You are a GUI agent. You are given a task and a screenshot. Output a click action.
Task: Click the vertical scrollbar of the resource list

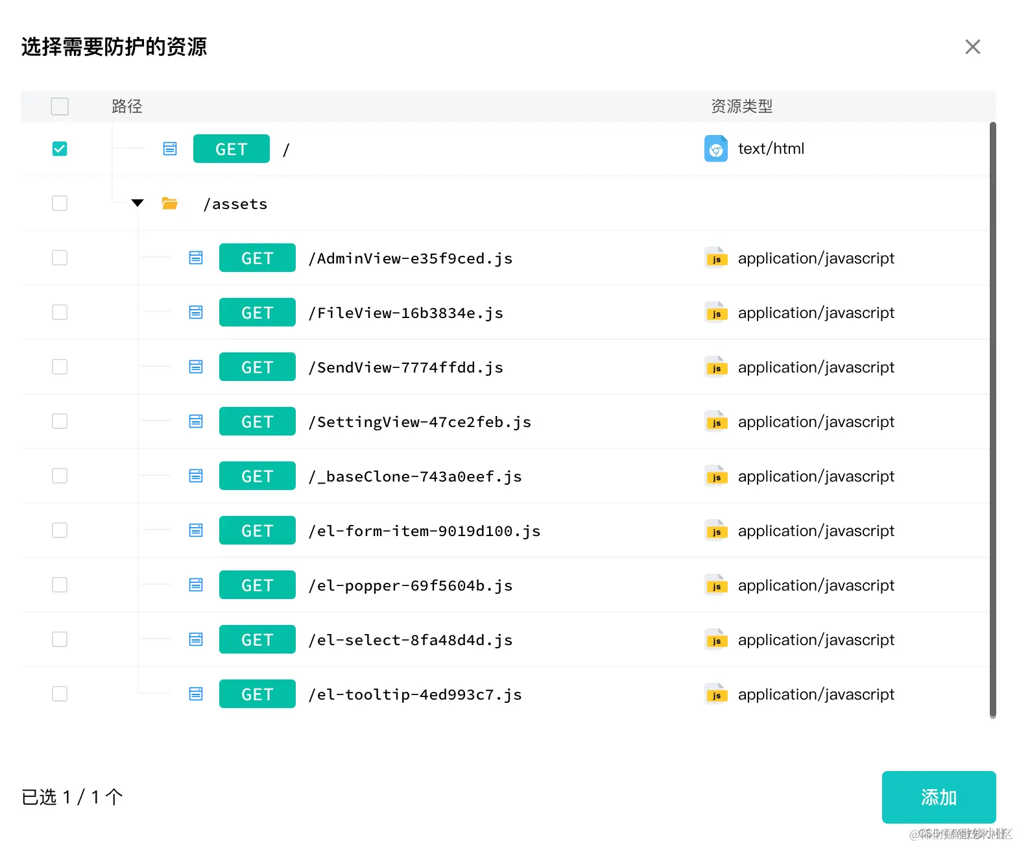click(992, 420)
